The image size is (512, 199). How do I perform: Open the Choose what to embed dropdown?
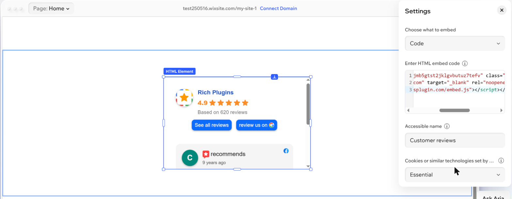point(455,43)
